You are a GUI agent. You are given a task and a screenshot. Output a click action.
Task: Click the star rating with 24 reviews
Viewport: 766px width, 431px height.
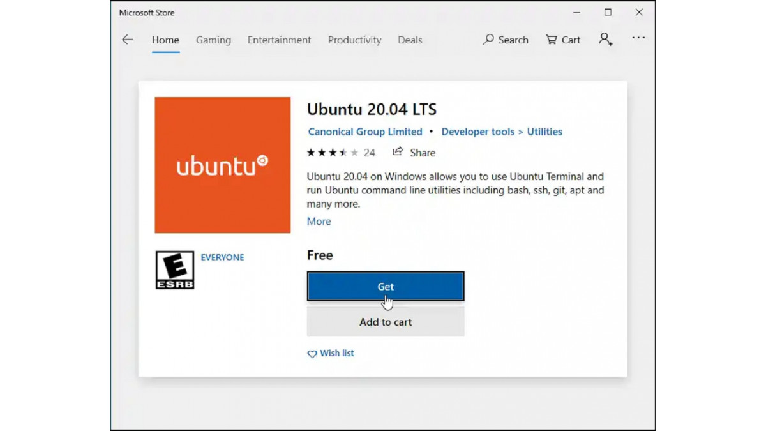[x=341, y=153]
